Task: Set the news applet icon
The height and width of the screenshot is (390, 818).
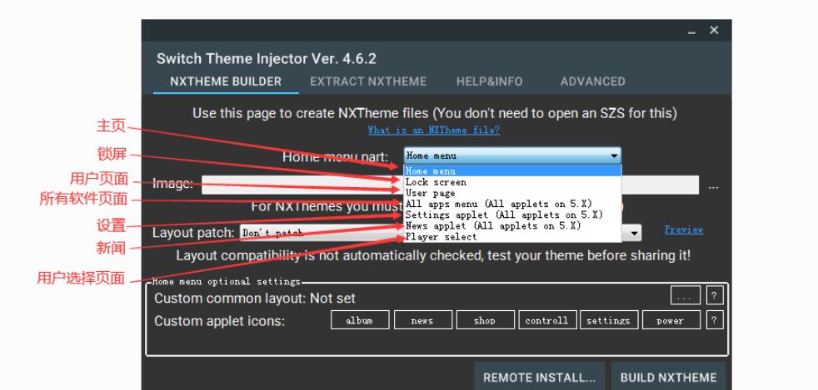Action: (x=422, y=320)
